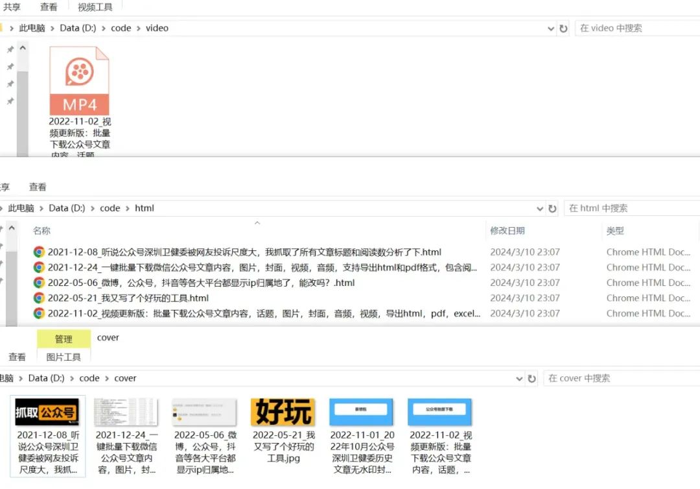Select the 抓取公众号 2021-12-08 cover thumbnail

coord(47,412)
